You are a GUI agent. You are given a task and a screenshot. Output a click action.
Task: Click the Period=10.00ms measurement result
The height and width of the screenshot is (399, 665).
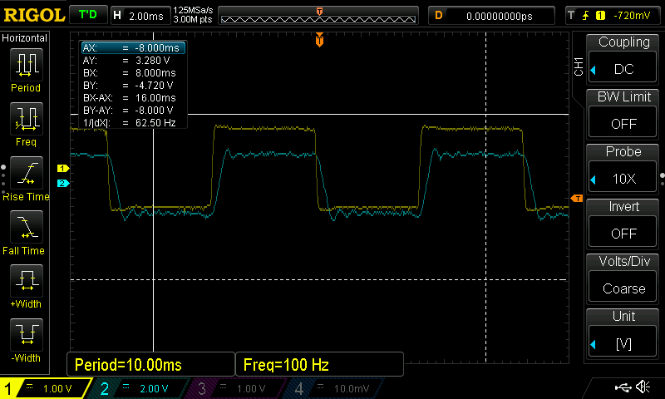[150, 365]
